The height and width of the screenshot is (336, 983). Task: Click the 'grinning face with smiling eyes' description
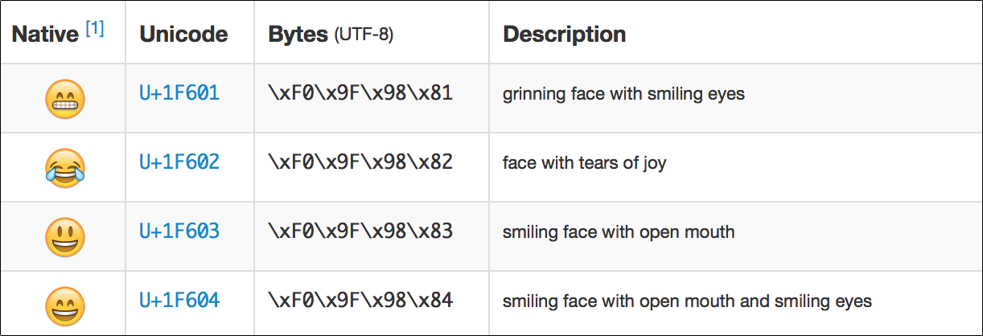pyautogui.click(x=623, y=94)
